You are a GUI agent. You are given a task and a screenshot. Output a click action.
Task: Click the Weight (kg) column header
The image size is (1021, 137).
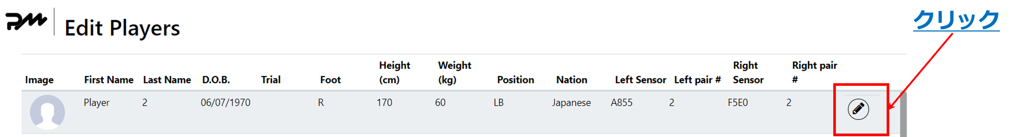[x=455, y=72]
